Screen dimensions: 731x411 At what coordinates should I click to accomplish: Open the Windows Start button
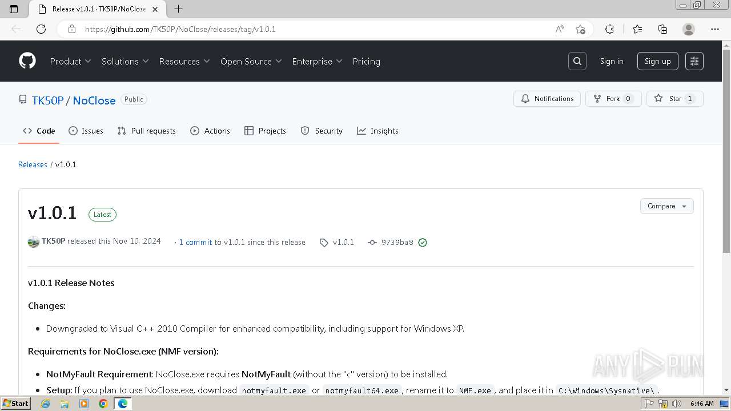point(15,404)
